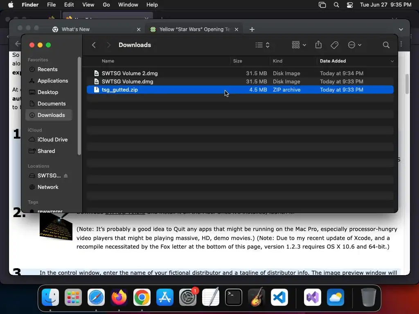419x314 pixels.
Task: Select Downloads in the Finder sidebar
Action: [50, 115]
